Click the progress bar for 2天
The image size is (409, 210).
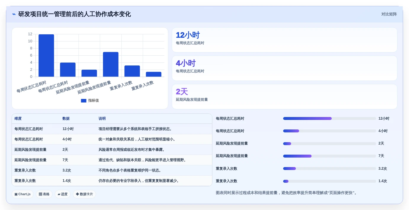[x=329, y=143]
